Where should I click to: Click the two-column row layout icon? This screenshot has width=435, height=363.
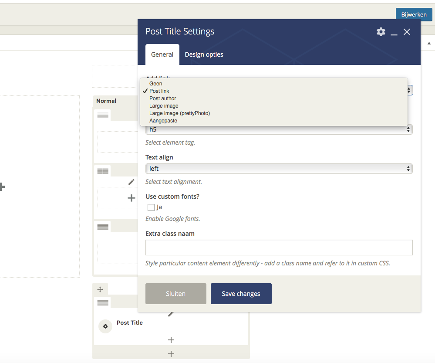click(x=103, y=171)
